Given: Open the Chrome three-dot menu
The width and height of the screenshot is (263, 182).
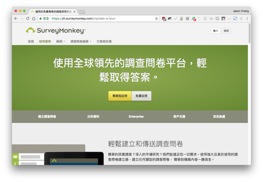Looking at the screenshot, I should tap(247, 18).
